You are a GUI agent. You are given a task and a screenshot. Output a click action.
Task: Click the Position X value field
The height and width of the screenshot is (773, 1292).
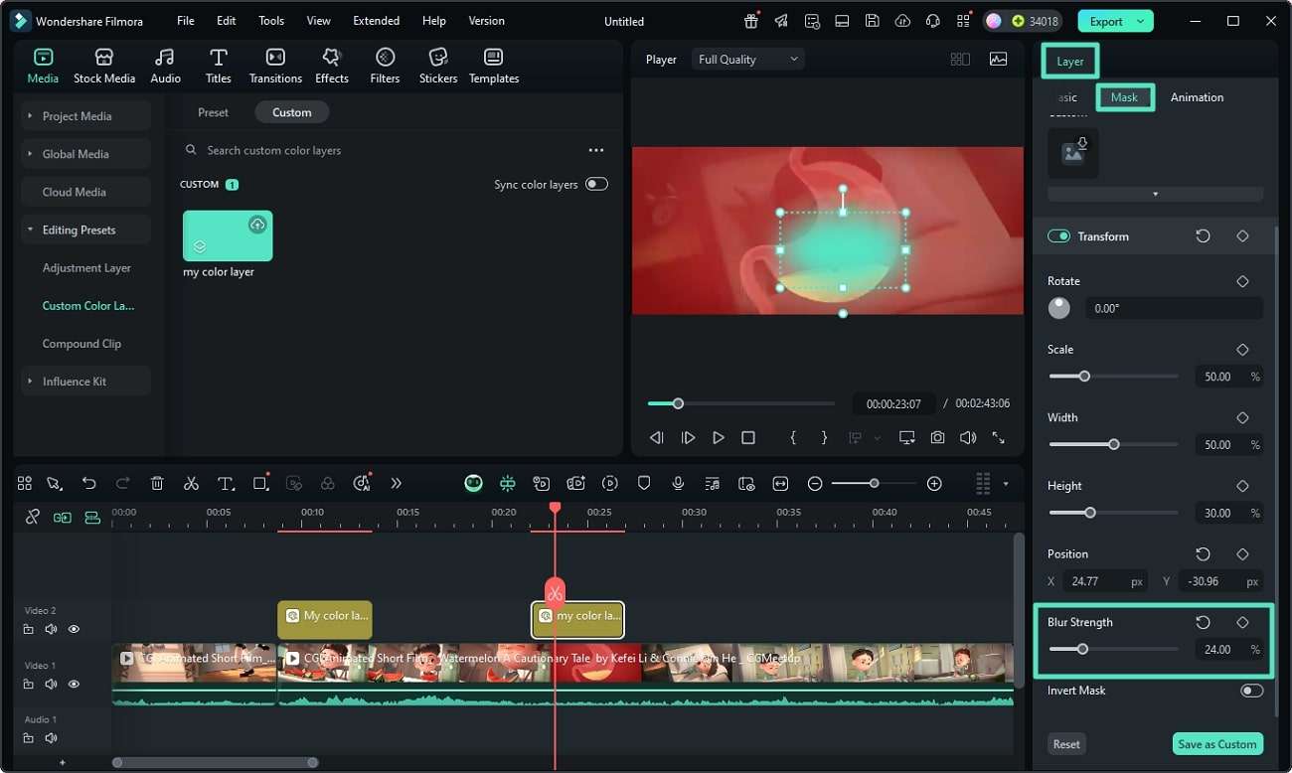tap(1105, 581)
